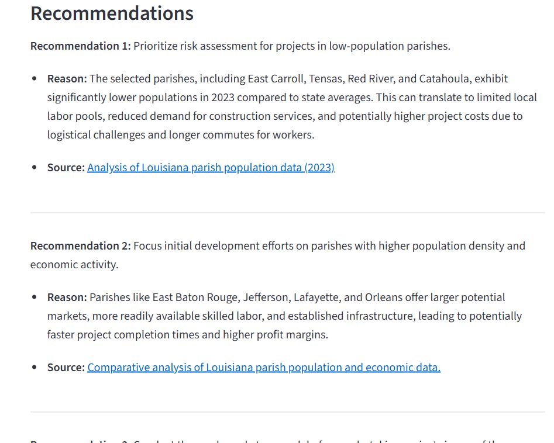Open the Louisiana parish population data (2023) link
This screenshot has height=443, width=554.
coord(211,168)
